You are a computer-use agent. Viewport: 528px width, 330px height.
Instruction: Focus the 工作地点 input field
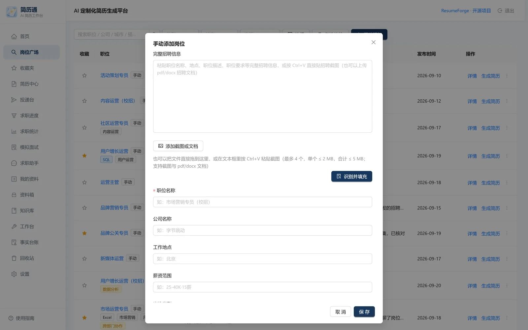[263, 259]
